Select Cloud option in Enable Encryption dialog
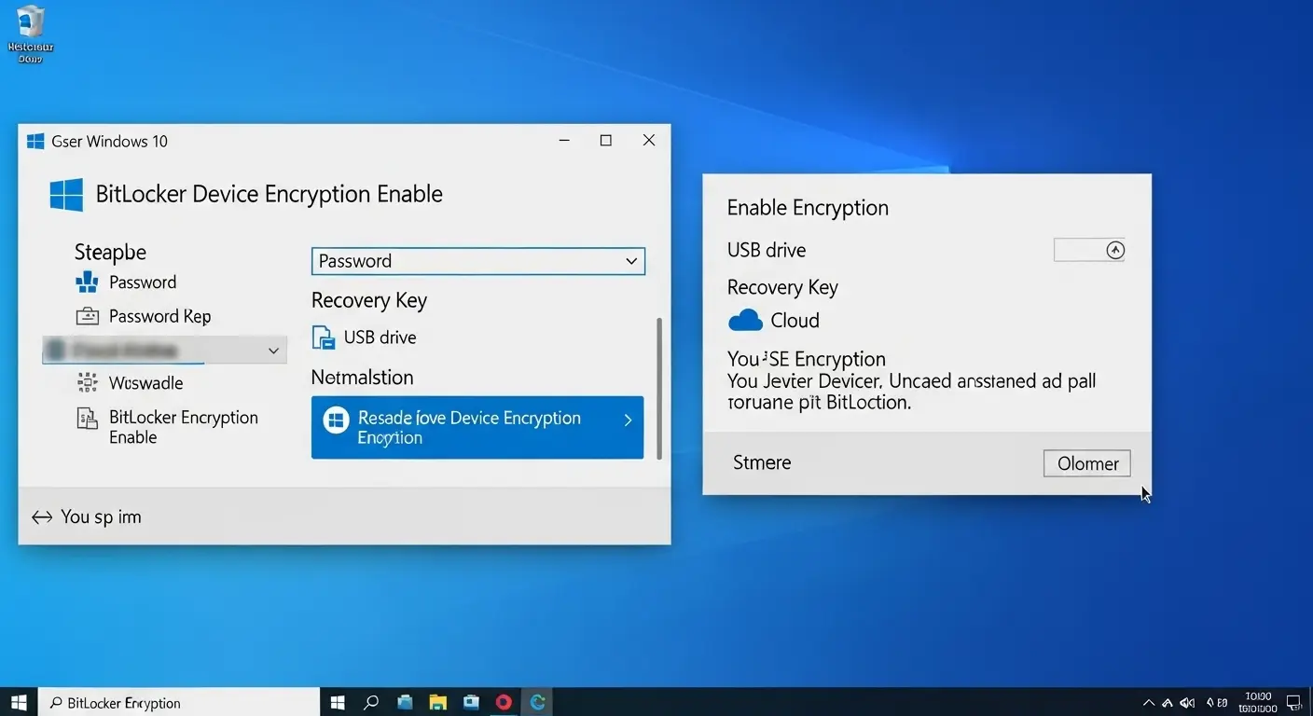This screenshot has height=716, width=1313. [x=795, y=321]
